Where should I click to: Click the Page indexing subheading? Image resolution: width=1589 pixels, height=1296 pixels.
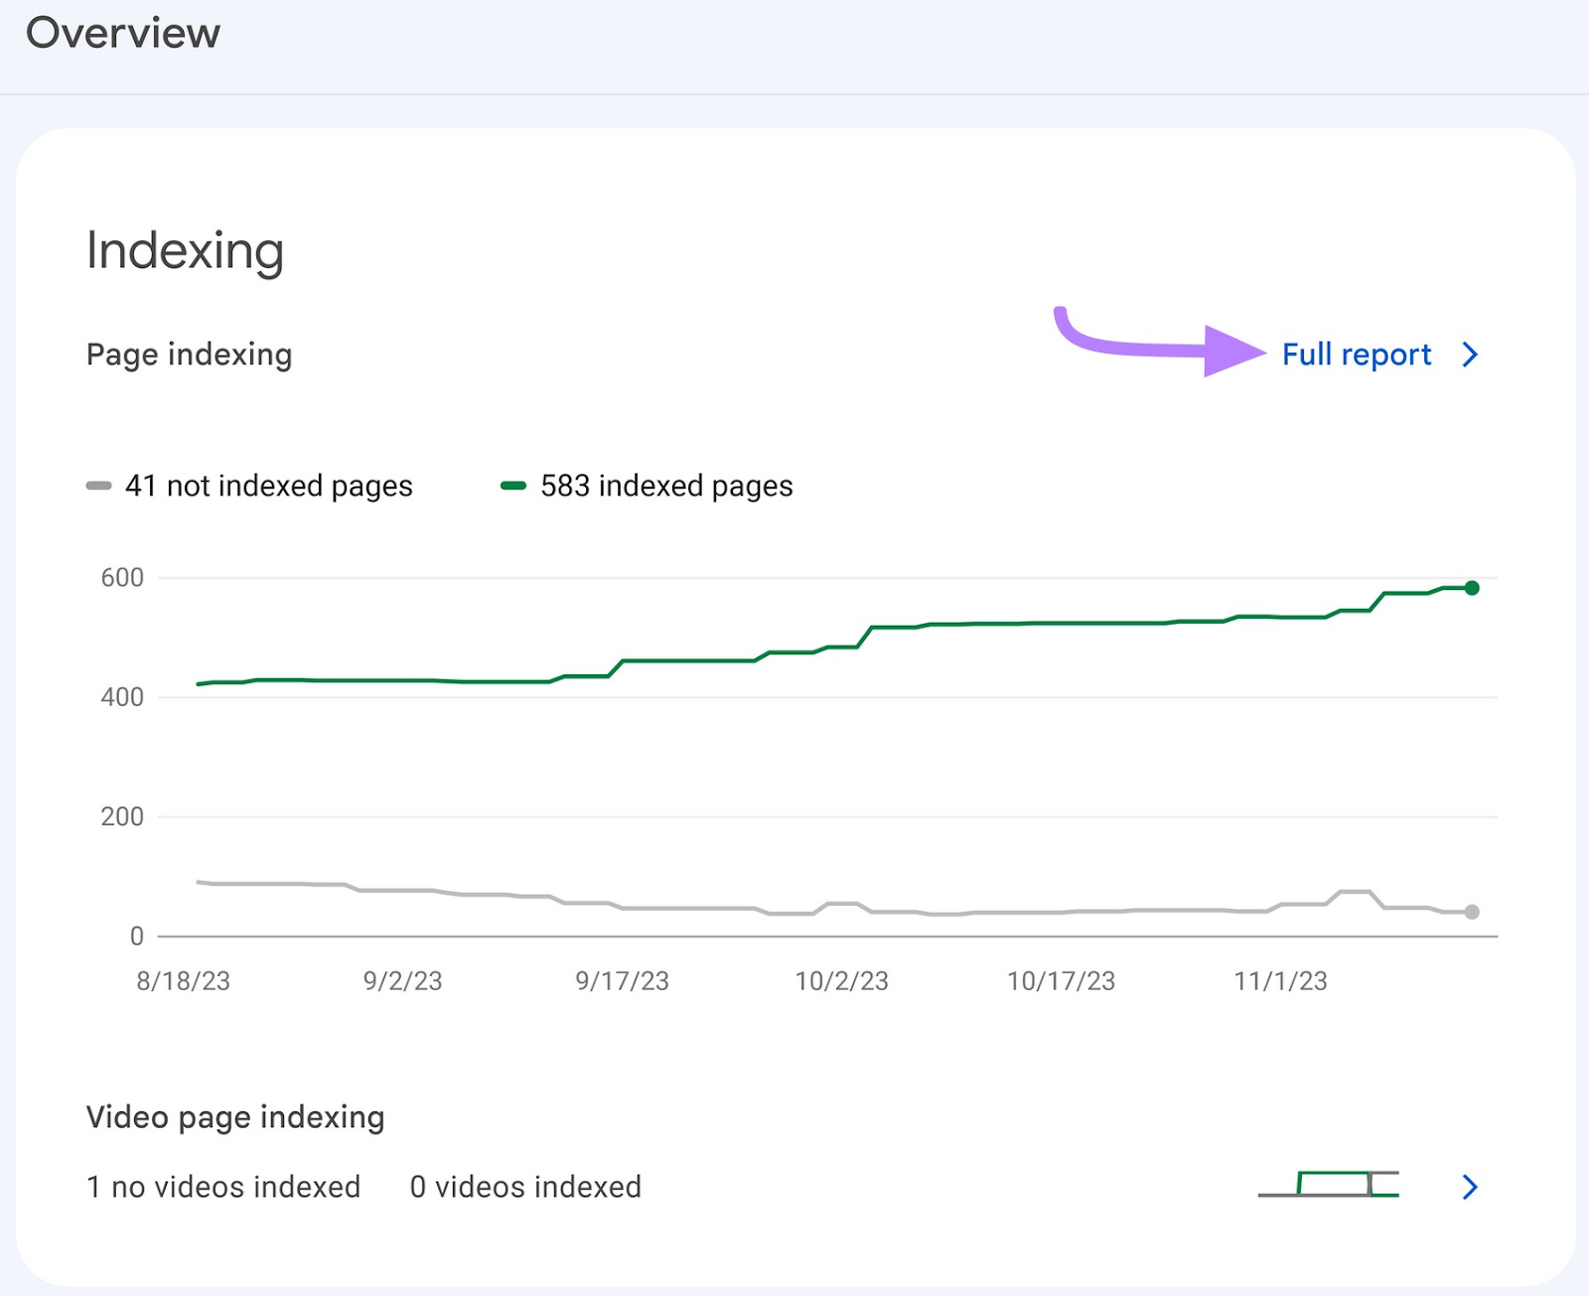189,355
